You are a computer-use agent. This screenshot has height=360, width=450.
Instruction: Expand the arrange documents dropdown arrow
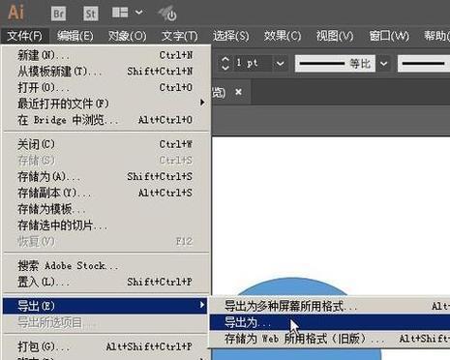coord(139,13)
